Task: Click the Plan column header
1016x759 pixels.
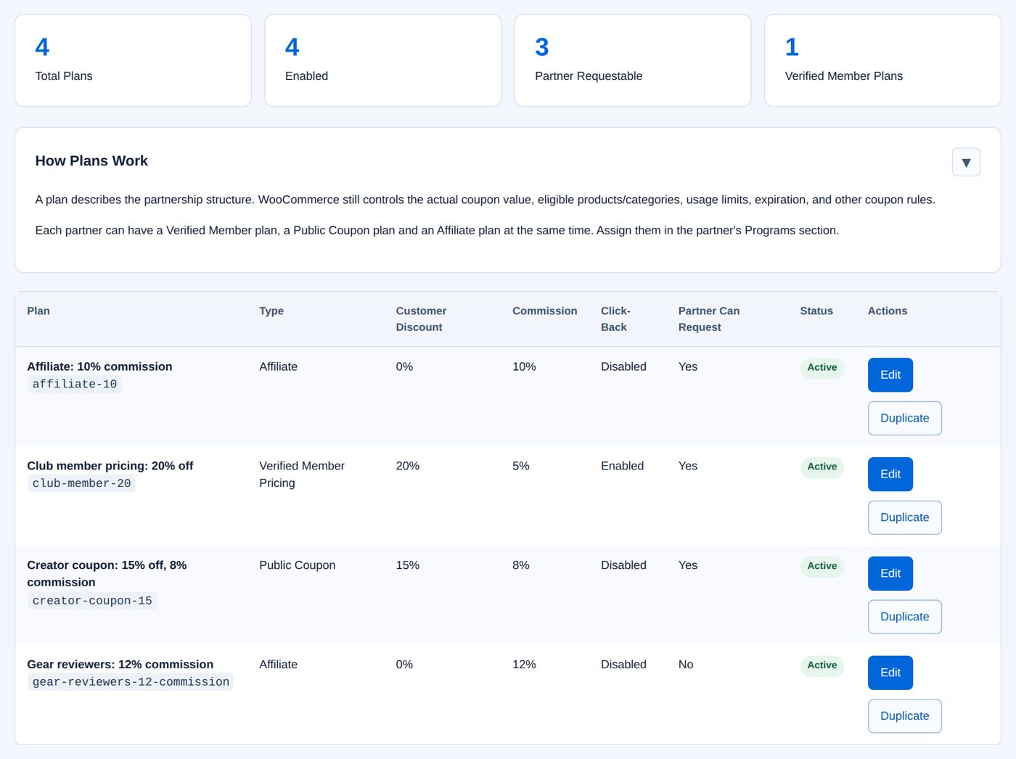Action: pos(38,311)
